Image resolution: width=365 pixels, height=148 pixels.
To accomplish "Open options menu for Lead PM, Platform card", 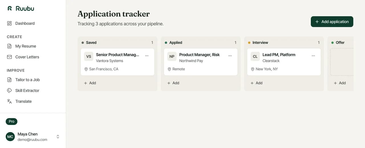I will coord(313,56).
